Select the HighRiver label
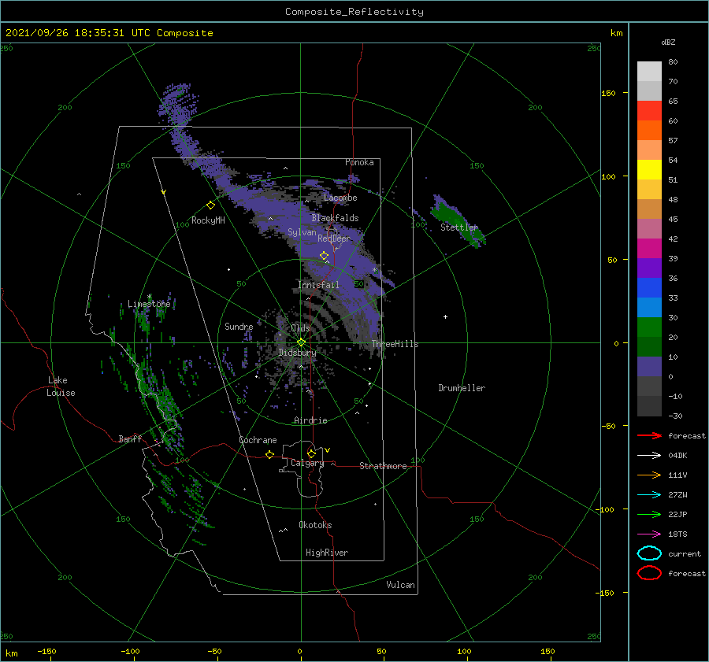The image size is (709, 662). 327,553
